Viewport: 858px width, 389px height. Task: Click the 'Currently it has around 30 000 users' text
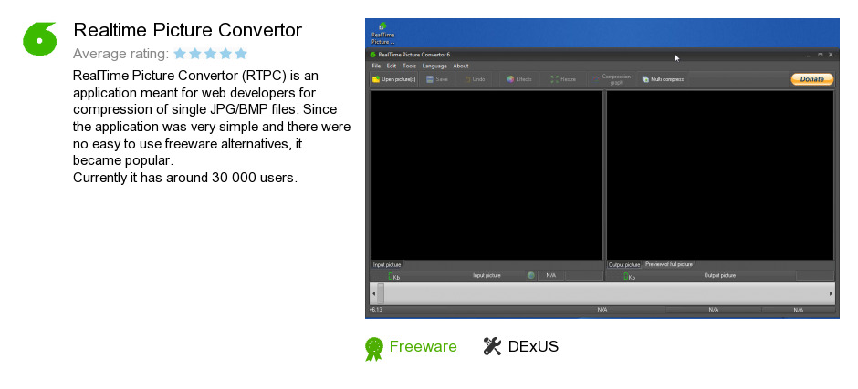185,179
